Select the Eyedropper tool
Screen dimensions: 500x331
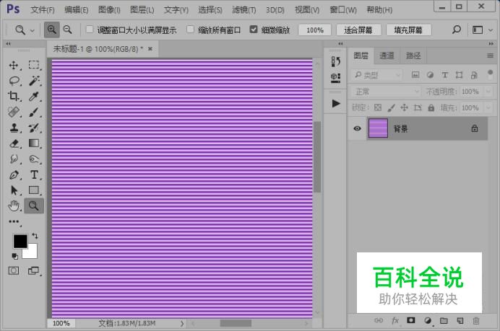(x=34, y=96)
